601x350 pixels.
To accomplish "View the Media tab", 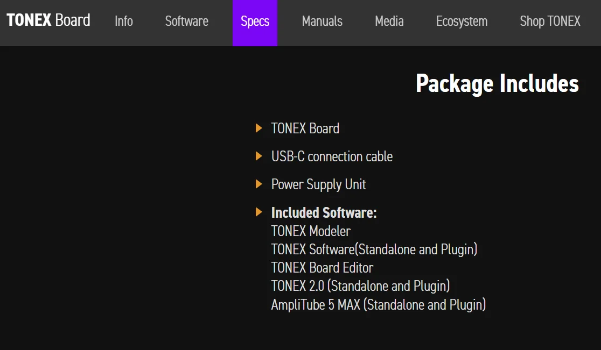I will [389, 21].
